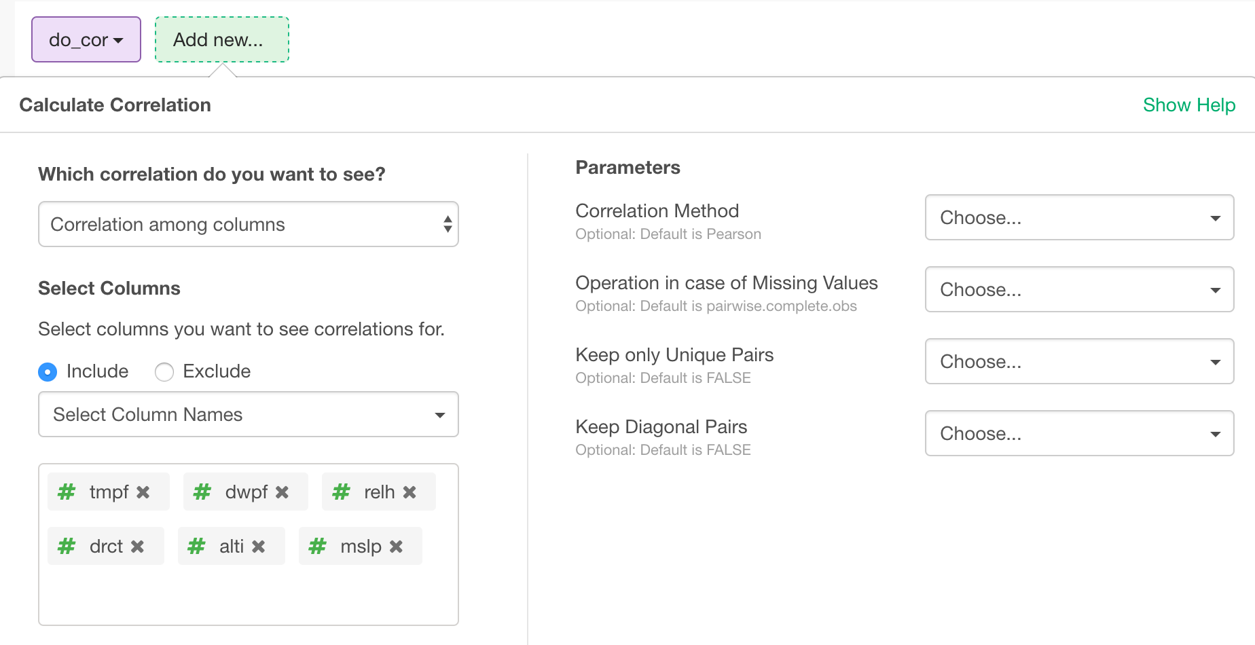1255x645 pixels.
Task: Remove the alti column tag
Action: 258,545
